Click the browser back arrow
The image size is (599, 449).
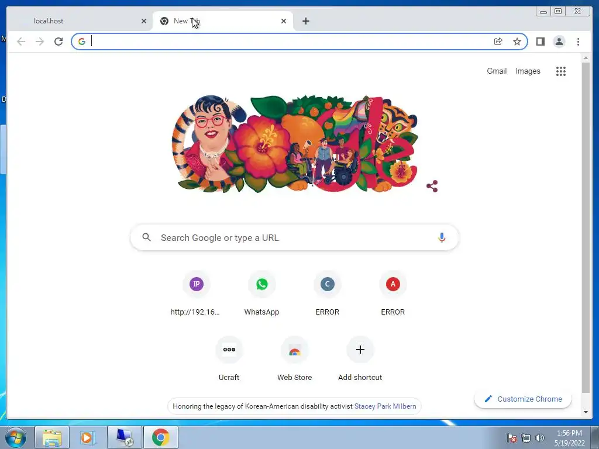coord(21,42)
